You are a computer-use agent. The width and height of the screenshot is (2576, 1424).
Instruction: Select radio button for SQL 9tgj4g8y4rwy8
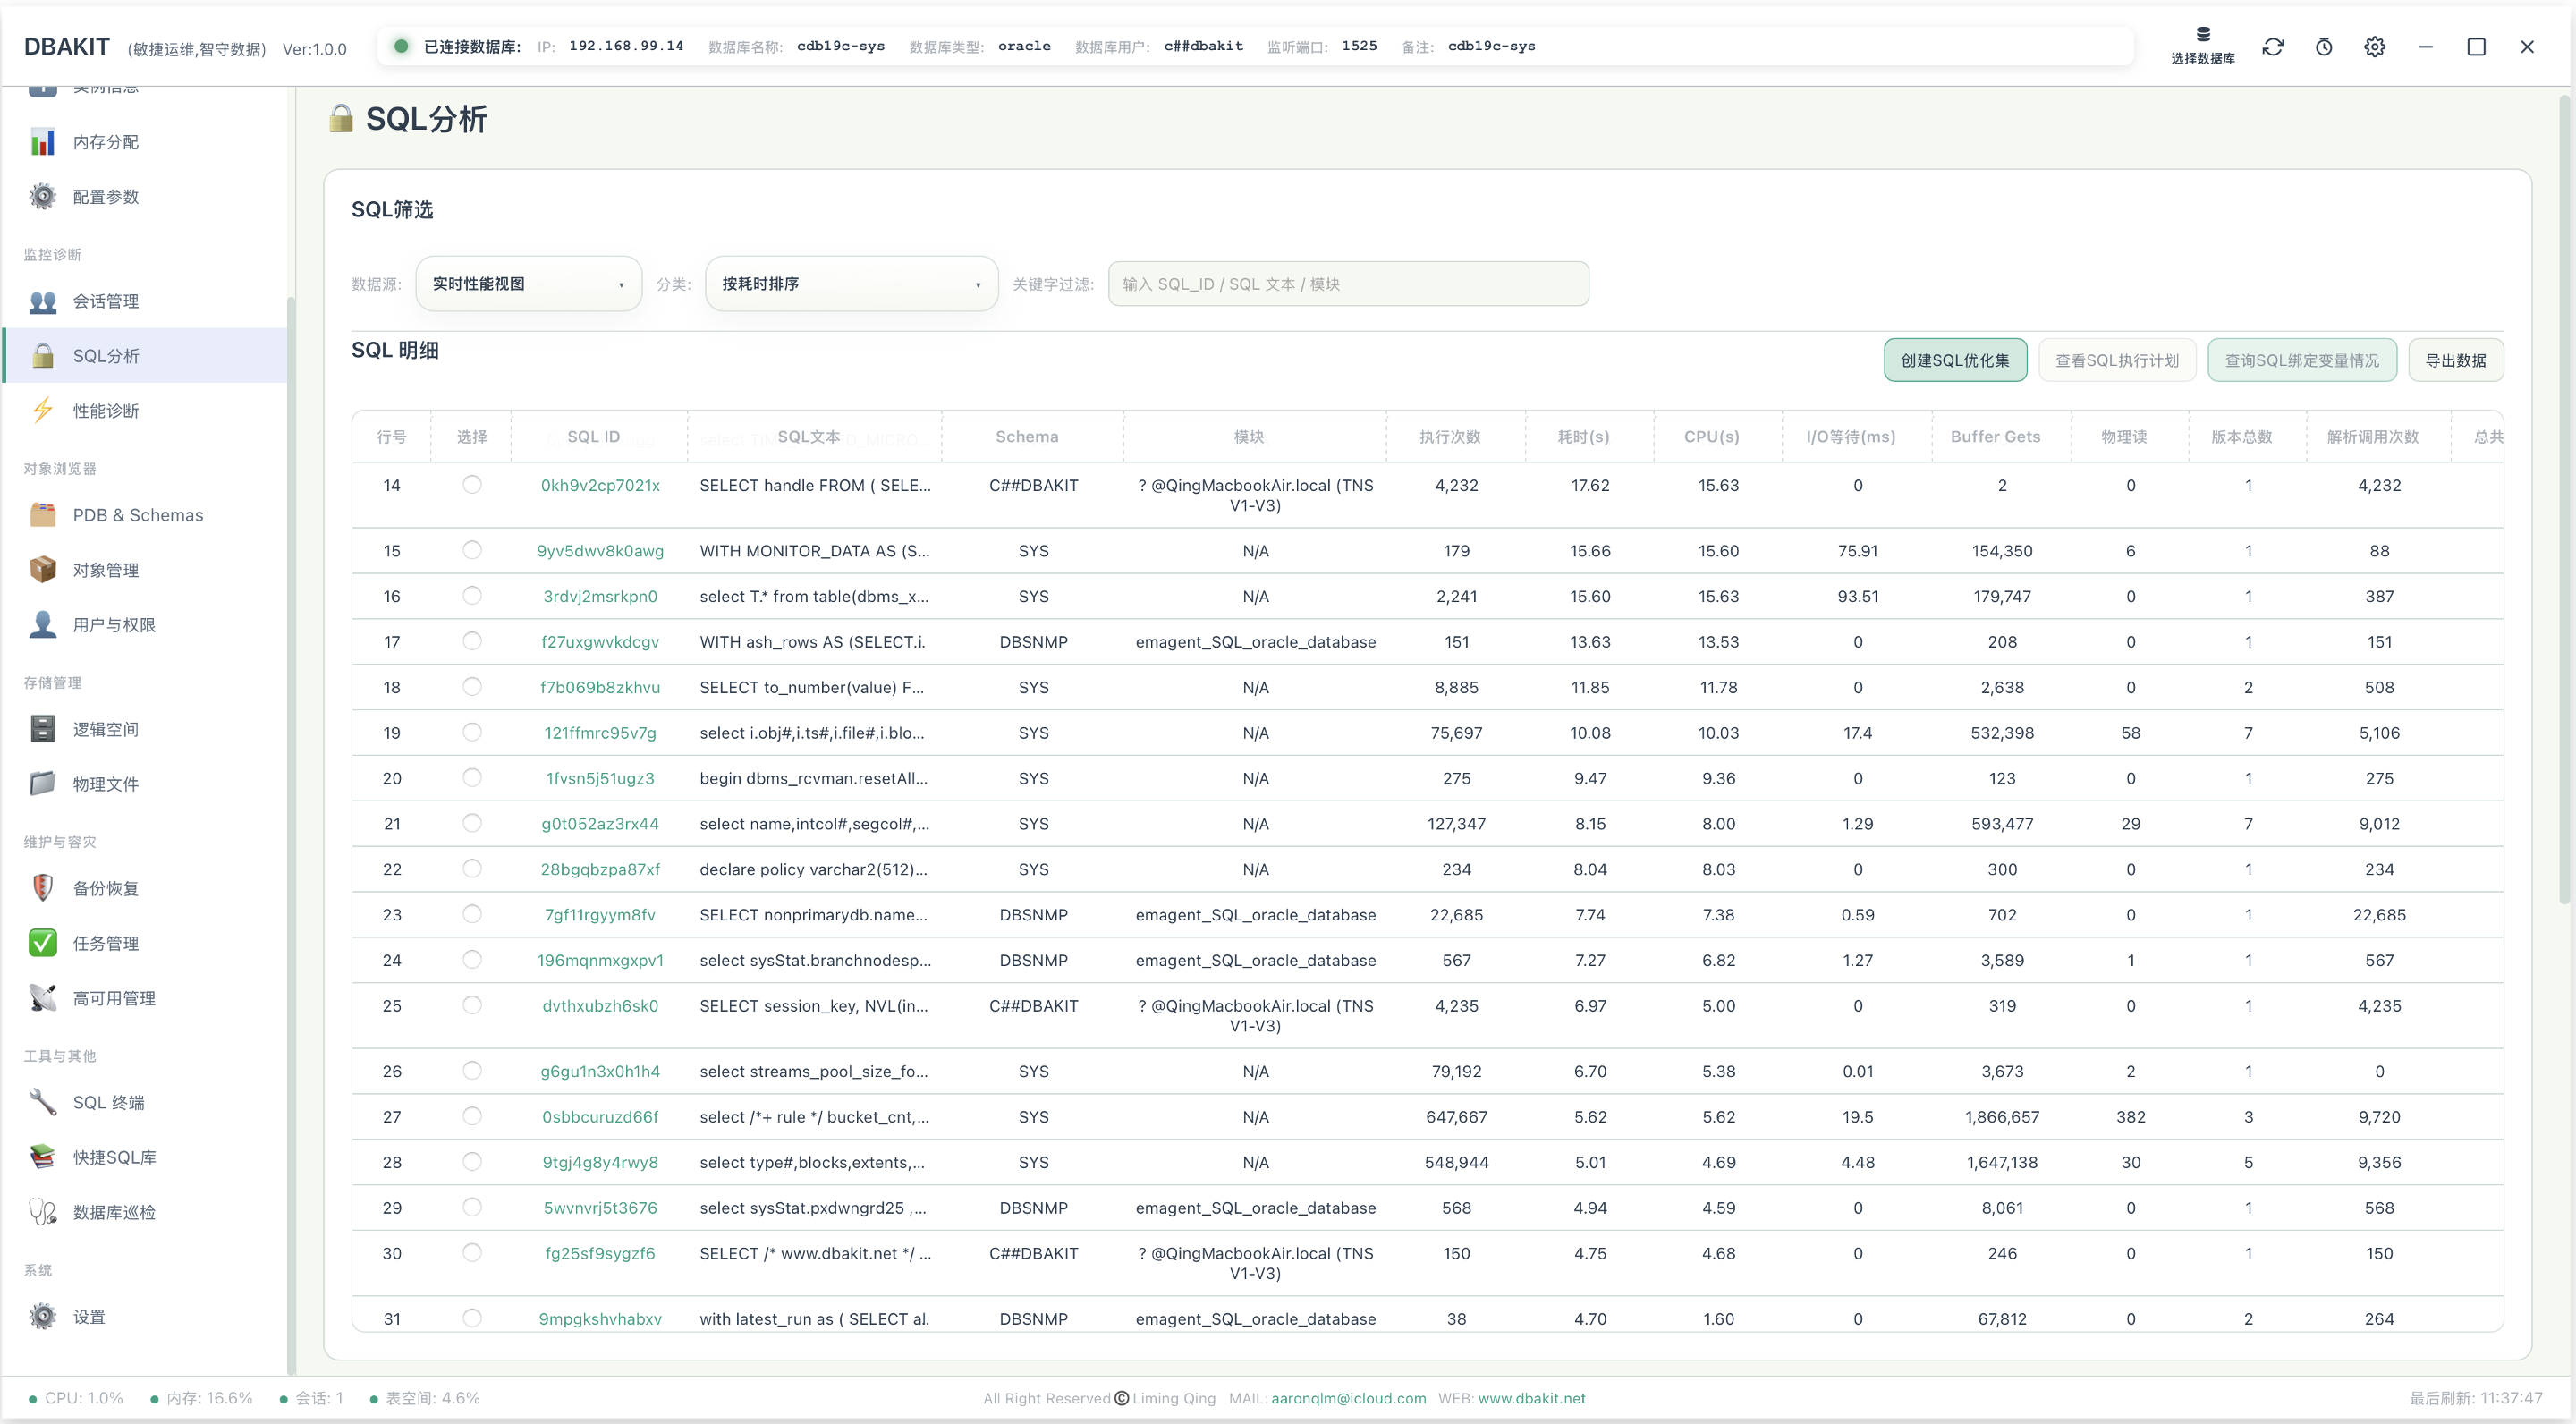472,1162
